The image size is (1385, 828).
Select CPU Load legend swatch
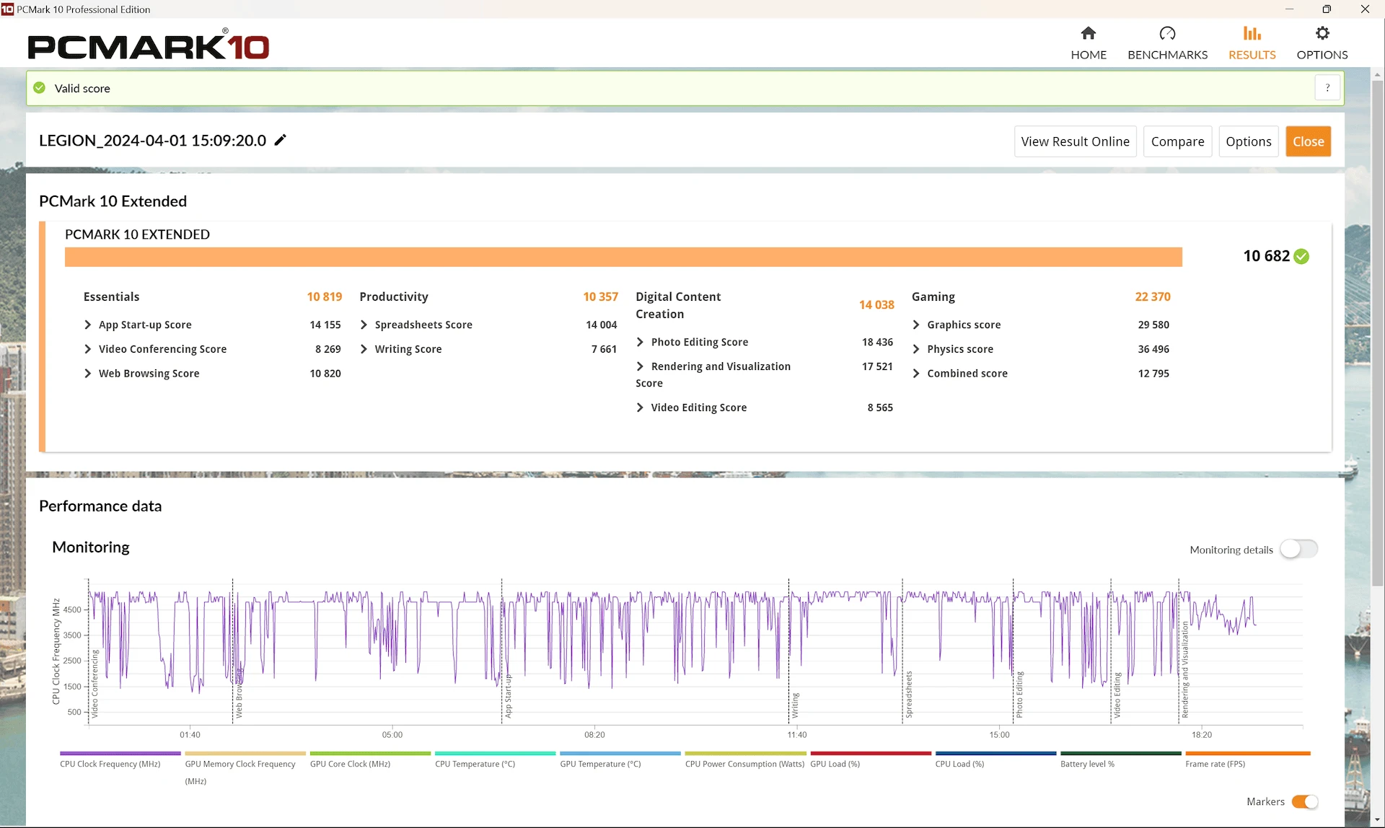pos(995,753)
